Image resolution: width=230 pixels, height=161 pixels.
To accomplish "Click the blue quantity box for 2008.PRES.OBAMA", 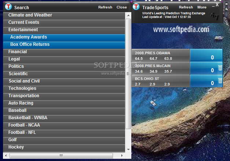I will point(206,55).
